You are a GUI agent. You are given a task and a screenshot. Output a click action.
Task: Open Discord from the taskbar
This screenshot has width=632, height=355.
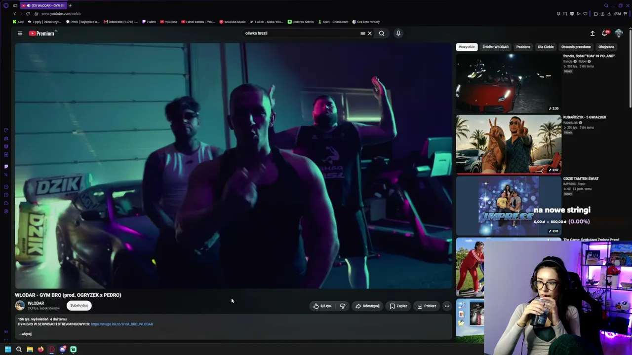click(x=63, y=350)
